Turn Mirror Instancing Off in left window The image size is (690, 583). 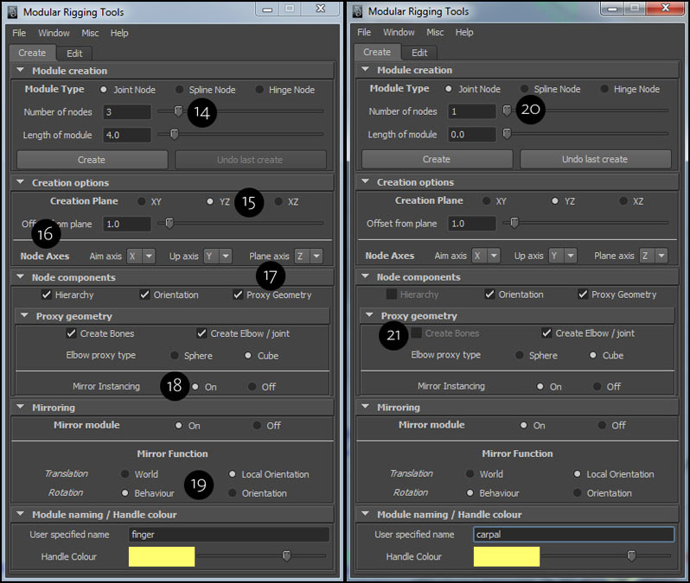point(252,386)
